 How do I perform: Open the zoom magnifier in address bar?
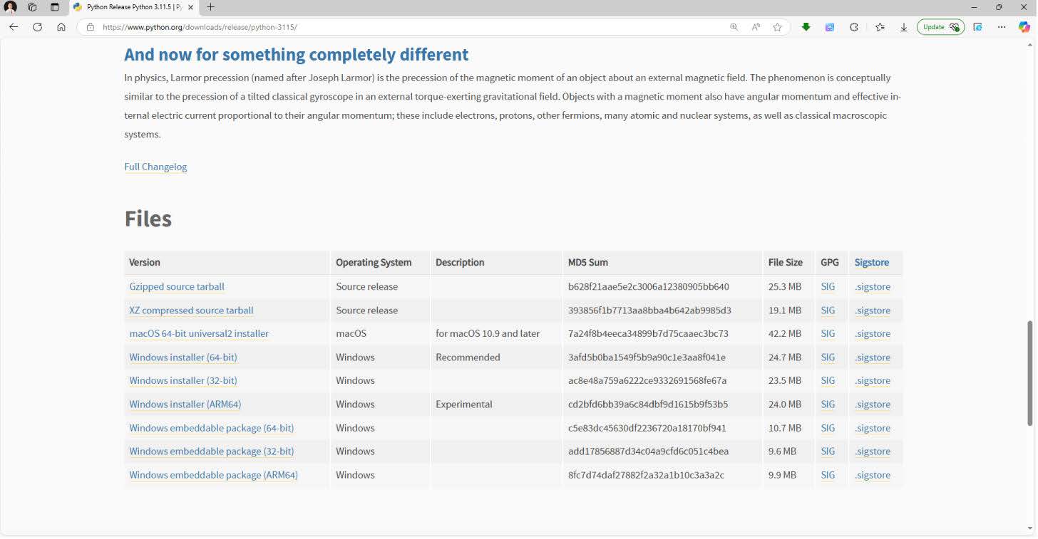tap(734, 27)
